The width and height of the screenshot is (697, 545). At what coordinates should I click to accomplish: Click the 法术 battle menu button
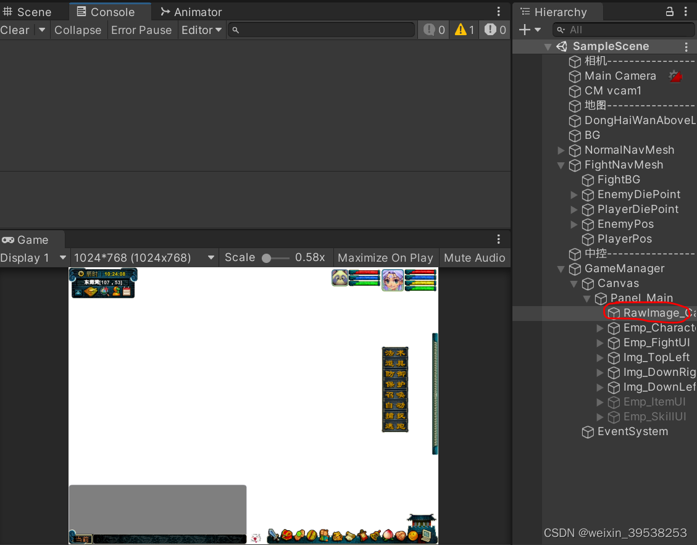click(x=394, y=353)
